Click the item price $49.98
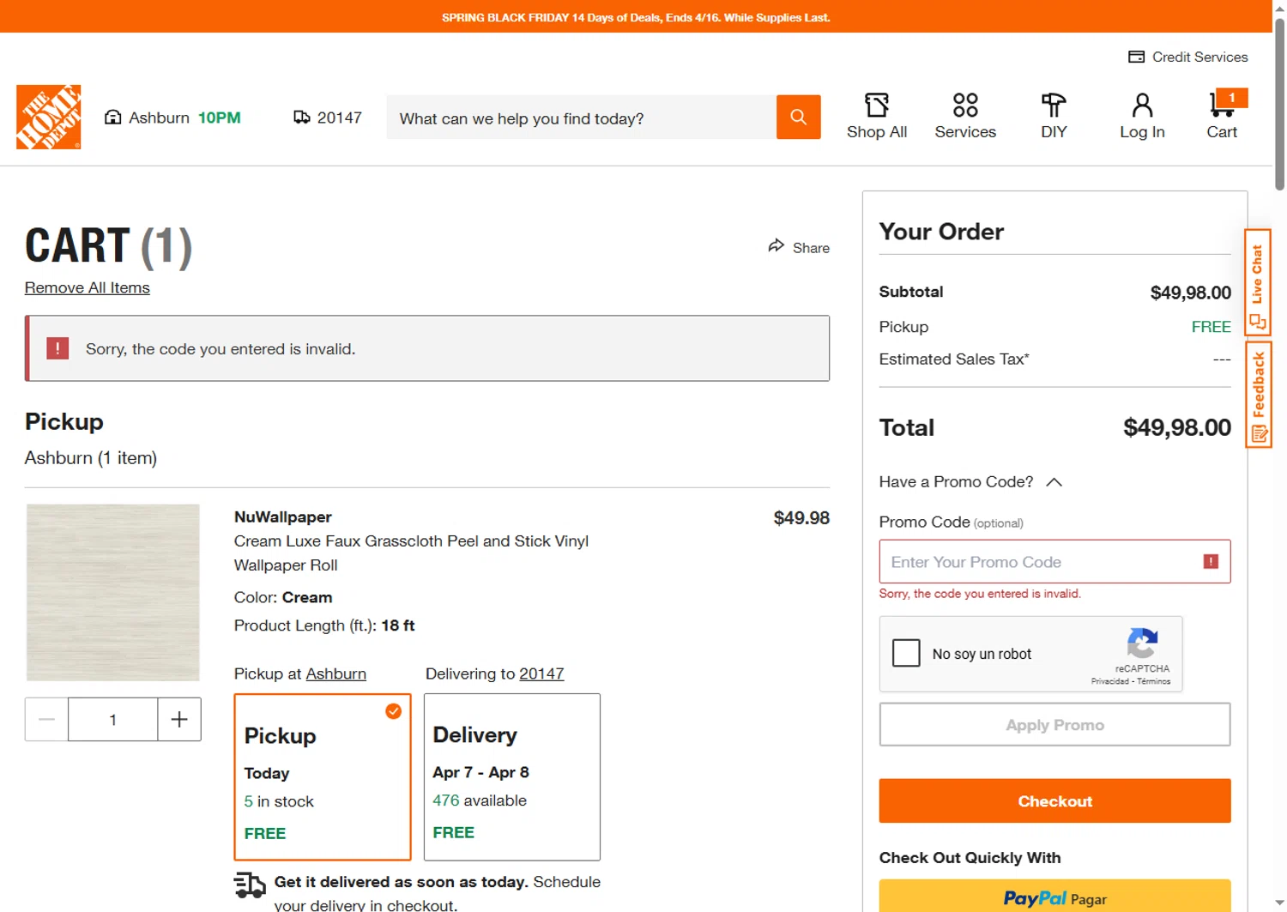This screenshot has width=1287, height=912. tap(801, 517)
